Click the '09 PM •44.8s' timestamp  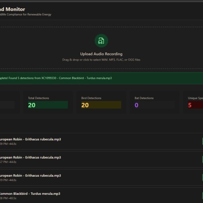[8, 144]
